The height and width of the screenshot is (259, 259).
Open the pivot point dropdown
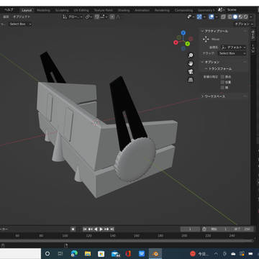pyautogui.click(x=88, y=17)
